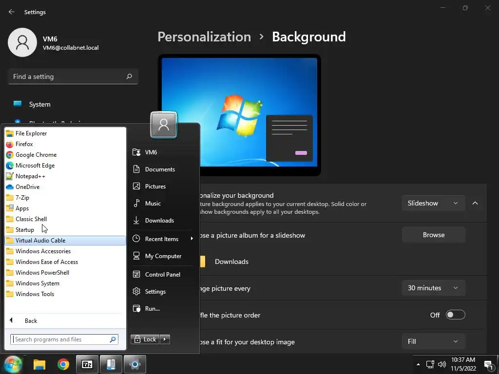499x374 pixels.
Task: Launch Firefox from the programs list
Action: (x=65, y=144)
